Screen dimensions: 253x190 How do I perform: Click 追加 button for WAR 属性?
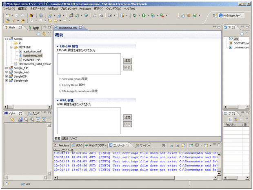point(127,117)
